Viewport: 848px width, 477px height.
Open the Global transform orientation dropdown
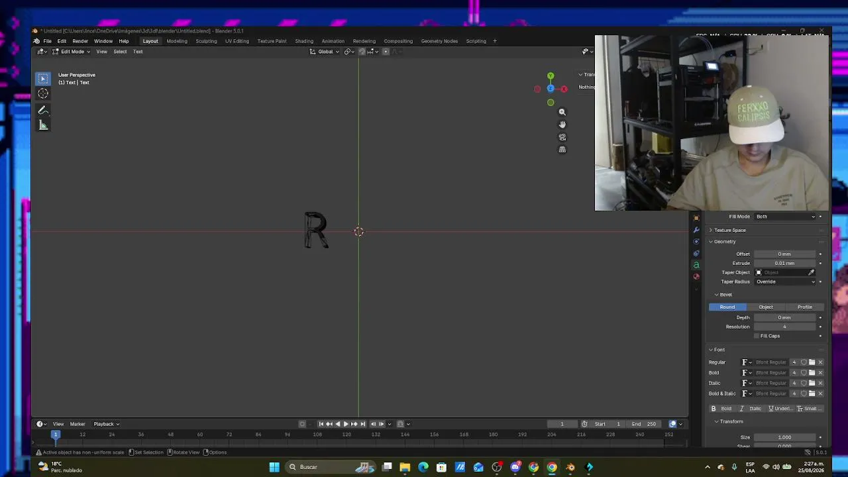point(325,52)
